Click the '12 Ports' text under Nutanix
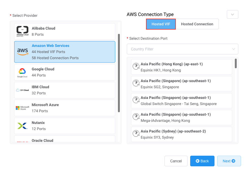Image resolution: width=245 pixels, height=169 pixels. 39,129
